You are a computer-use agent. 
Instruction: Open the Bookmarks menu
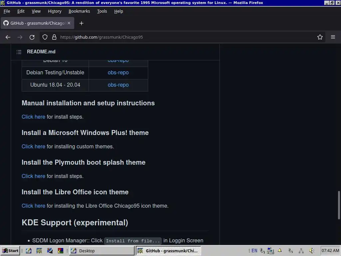79,11
